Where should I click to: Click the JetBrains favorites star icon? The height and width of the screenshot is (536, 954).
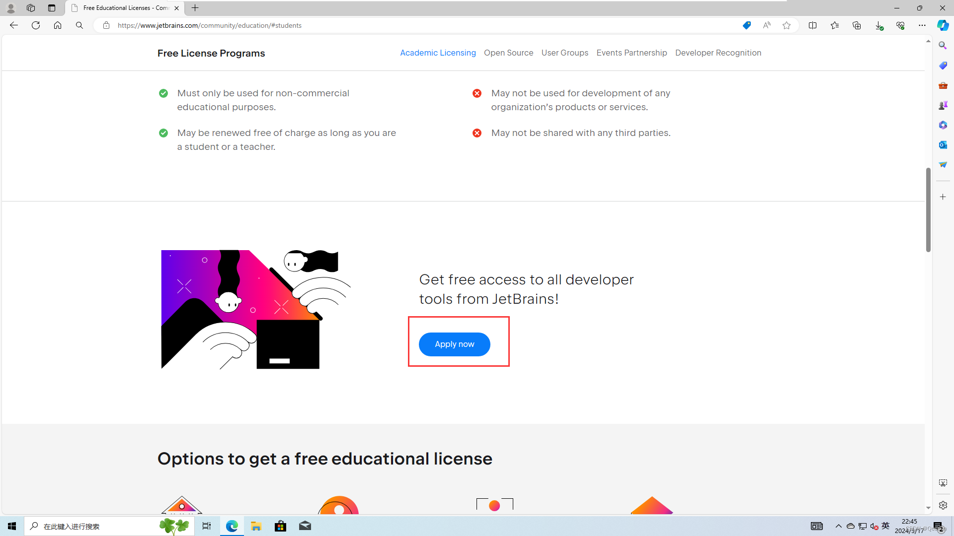tap(787, 25)
